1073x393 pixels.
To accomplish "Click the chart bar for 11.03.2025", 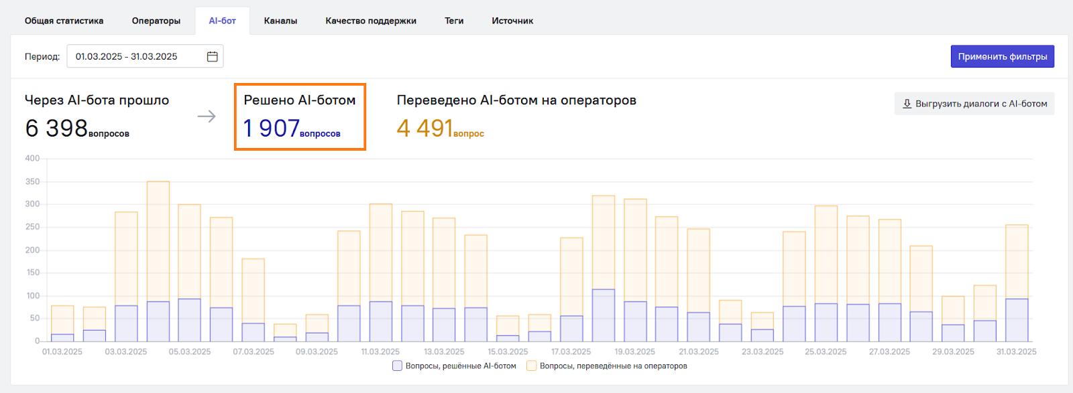I will click(380, 273).
